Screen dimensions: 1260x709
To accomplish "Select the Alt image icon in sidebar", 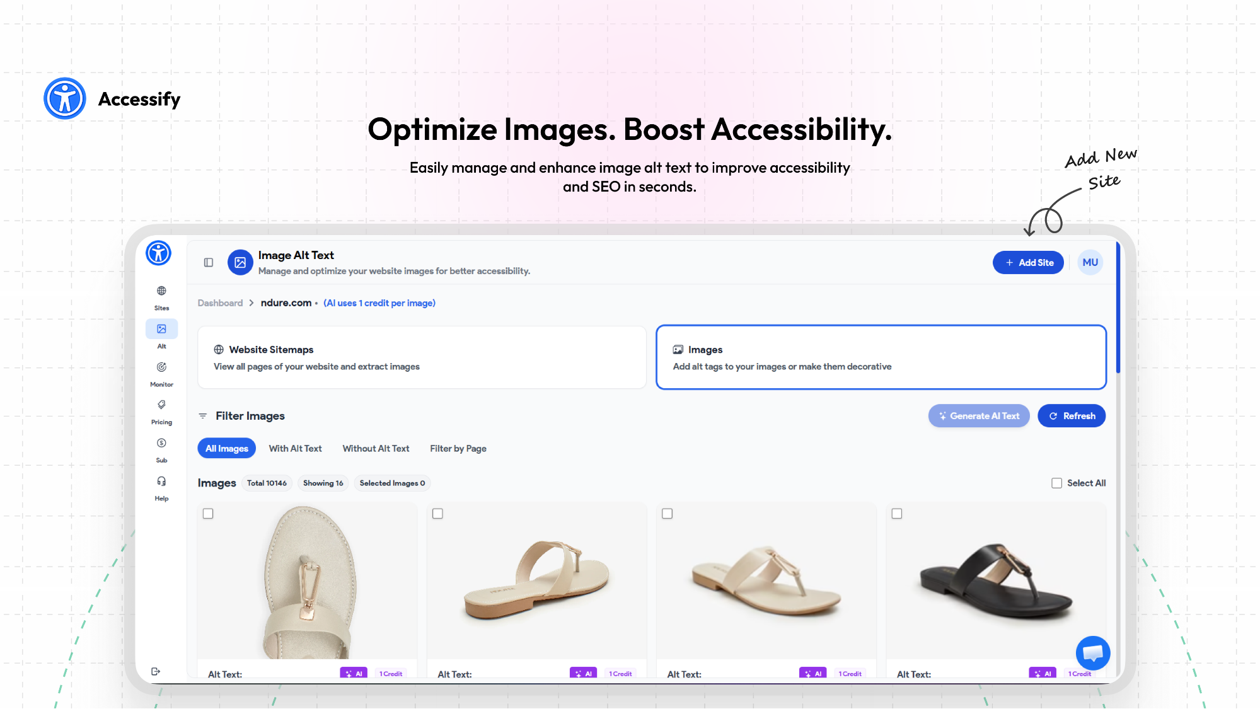I will tap(161, 329).
